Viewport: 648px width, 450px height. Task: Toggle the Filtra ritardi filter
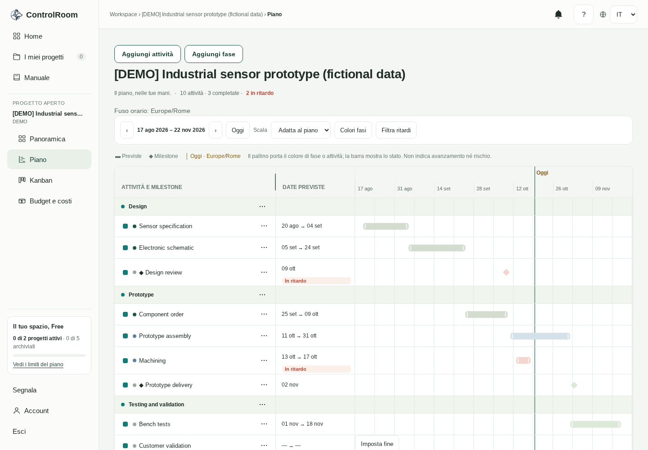[396, 130]
